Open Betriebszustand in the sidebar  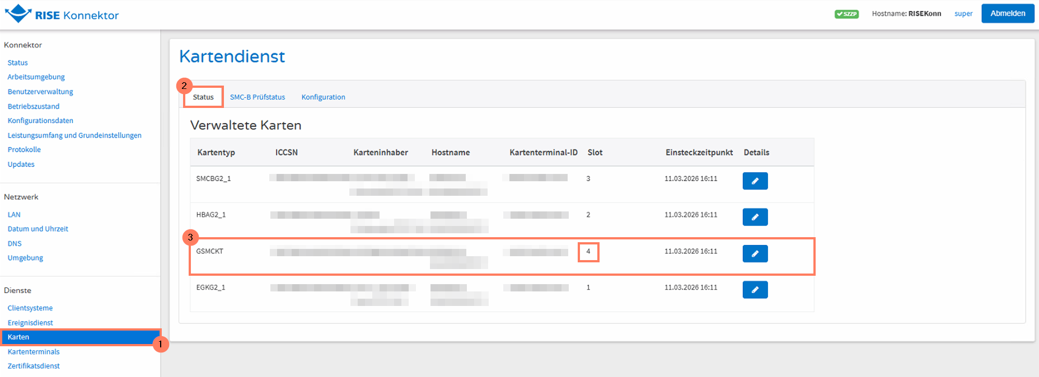tap(33, 106)
